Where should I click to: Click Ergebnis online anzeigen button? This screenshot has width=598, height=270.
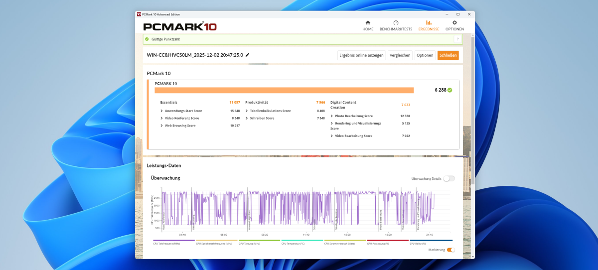[361, 55]
